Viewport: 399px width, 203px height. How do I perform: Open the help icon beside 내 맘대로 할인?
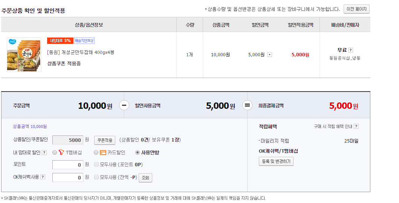(x=44, y=152)
